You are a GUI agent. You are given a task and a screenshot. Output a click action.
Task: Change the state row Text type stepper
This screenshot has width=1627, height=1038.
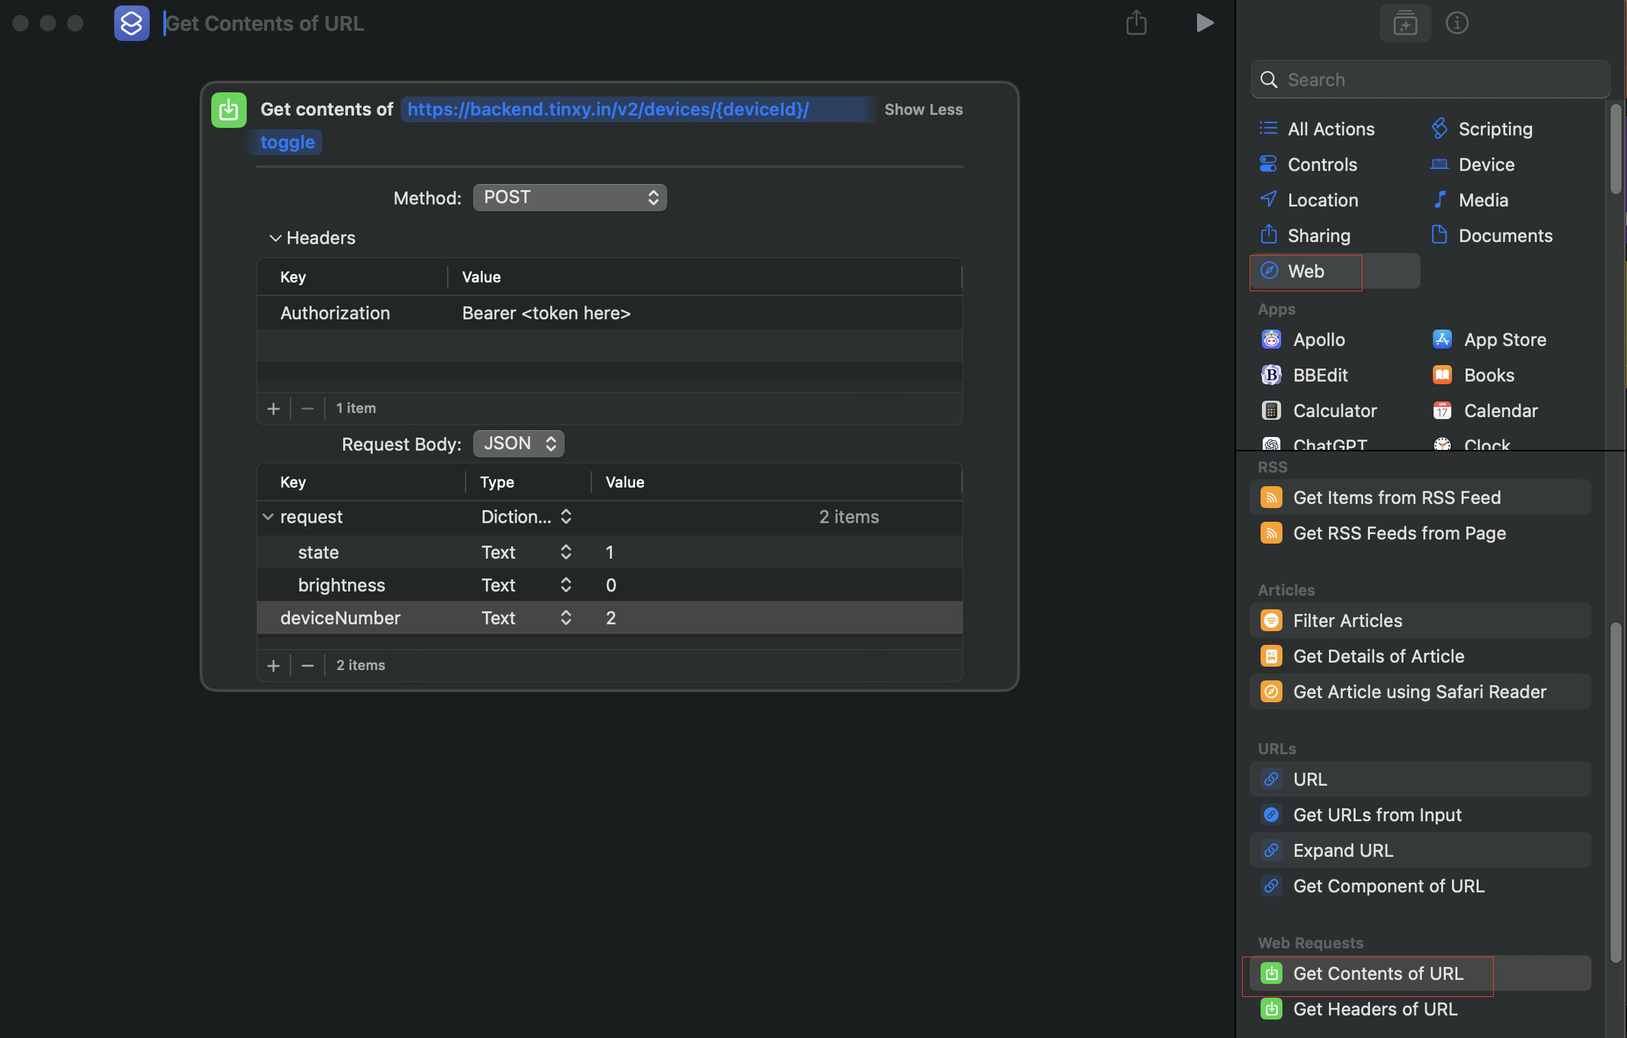(x=565, y=553)
